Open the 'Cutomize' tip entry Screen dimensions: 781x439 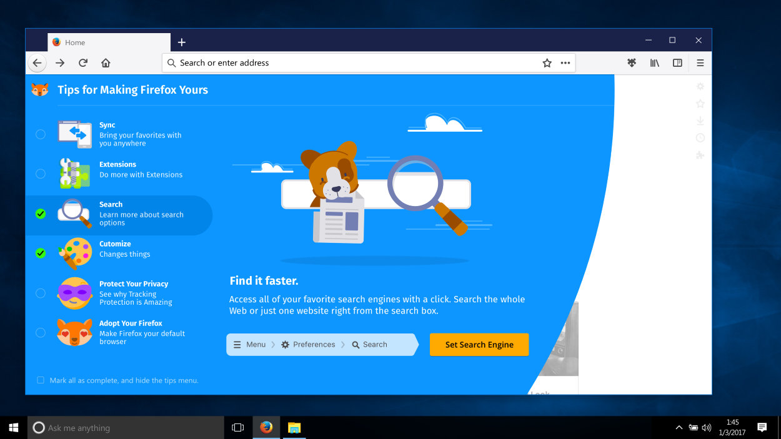(x=119, y=253)
